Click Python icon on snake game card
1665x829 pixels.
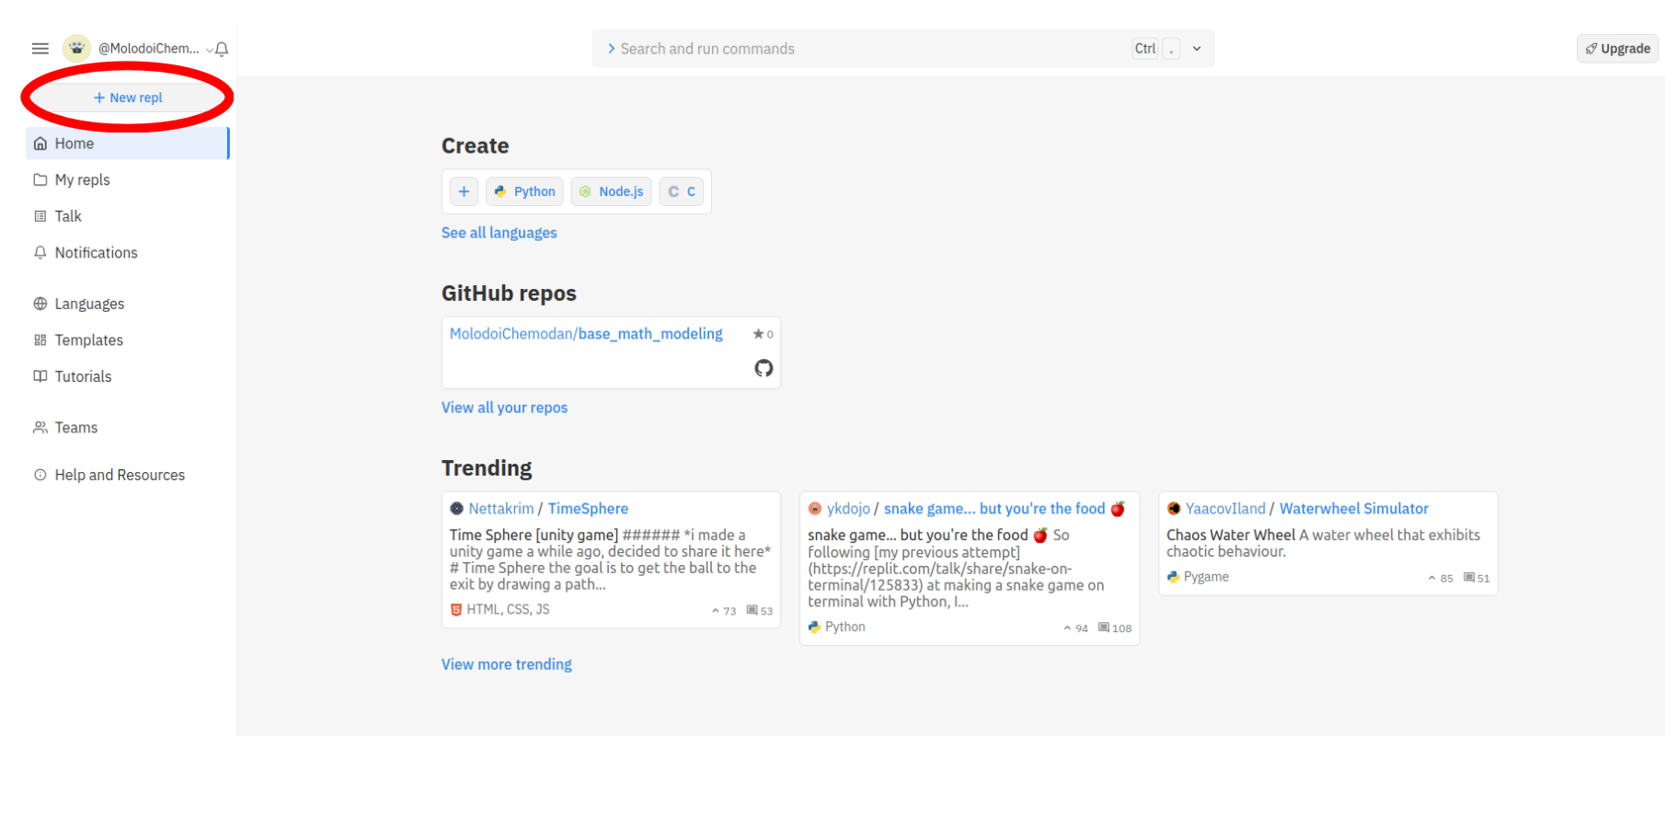pos(814,627)
